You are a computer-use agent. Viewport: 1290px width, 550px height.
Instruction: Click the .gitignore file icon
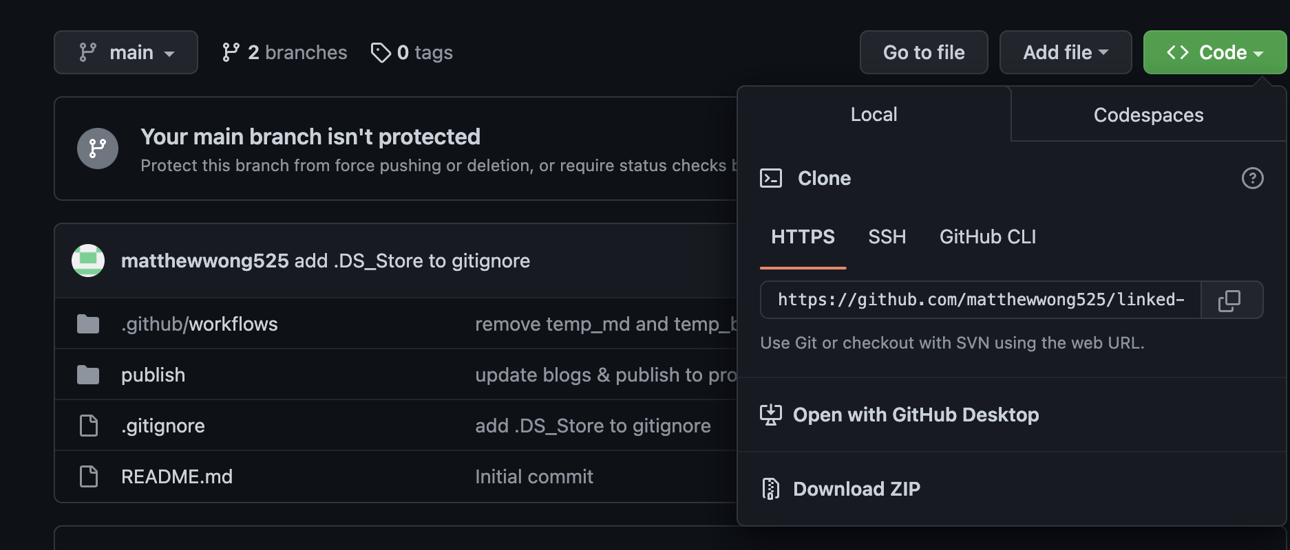pyautogui.click(x=89, y=426)
